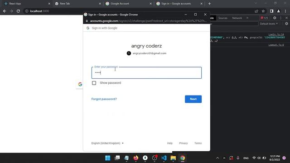Viewport: 290px width, 163px height.
Task: Bookmark this page with the star icon
Action: pyautogui.click(x=263, y=11)
